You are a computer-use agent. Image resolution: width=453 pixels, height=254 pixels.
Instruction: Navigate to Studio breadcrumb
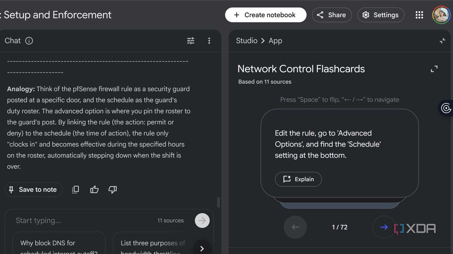point(247,41)
